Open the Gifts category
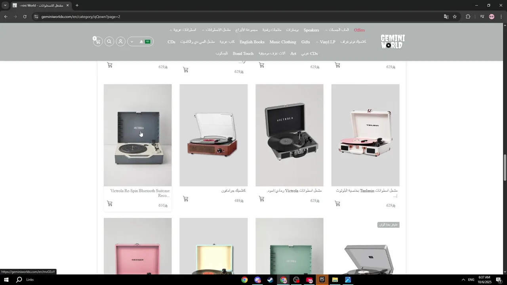507x285 pixels. pyautogui.click(x=305, y=42)
